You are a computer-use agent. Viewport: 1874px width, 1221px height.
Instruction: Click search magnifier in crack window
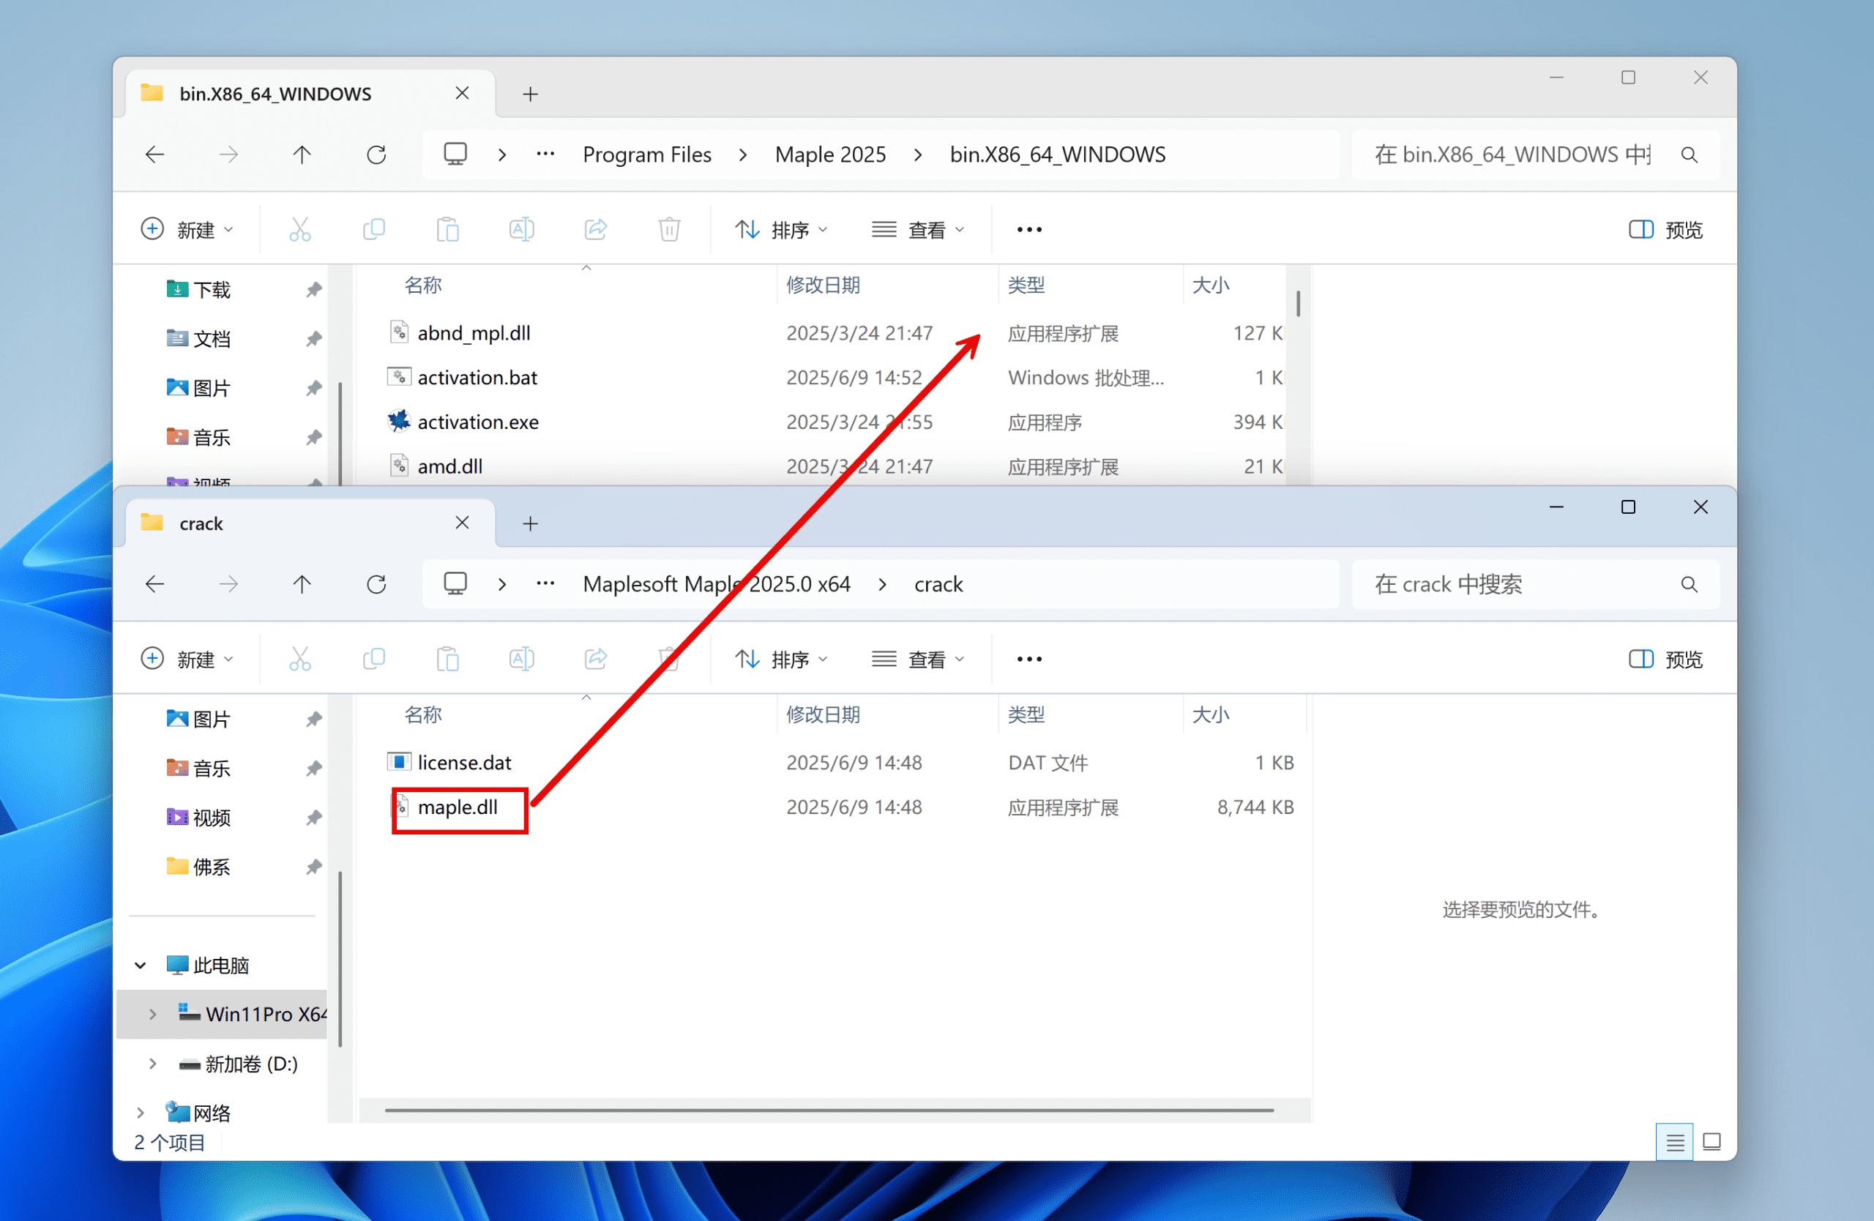click(x=1688, y=584)
